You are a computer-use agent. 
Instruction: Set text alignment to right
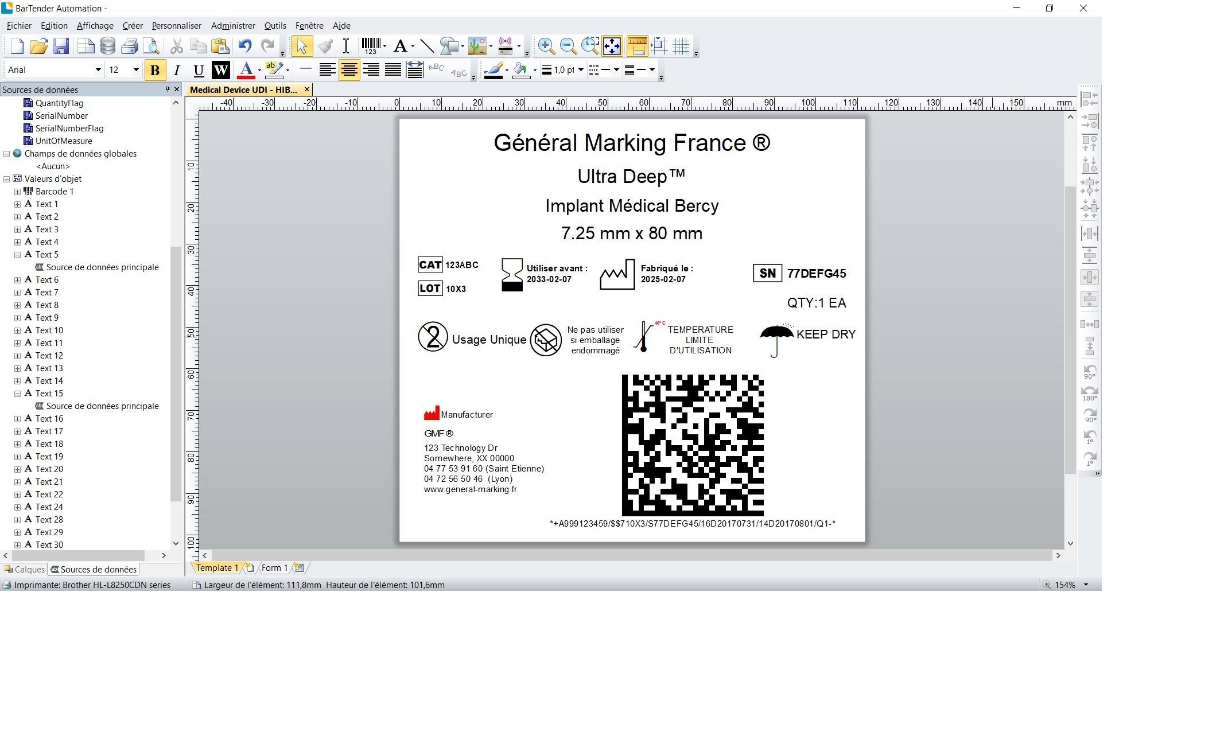[x=371, y=70]
